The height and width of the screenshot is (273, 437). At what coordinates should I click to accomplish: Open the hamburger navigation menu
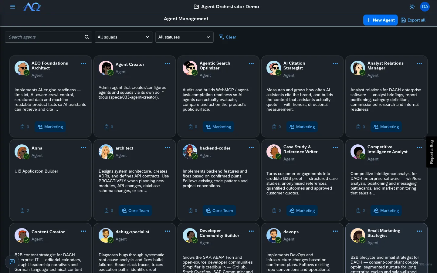[13, 7]
